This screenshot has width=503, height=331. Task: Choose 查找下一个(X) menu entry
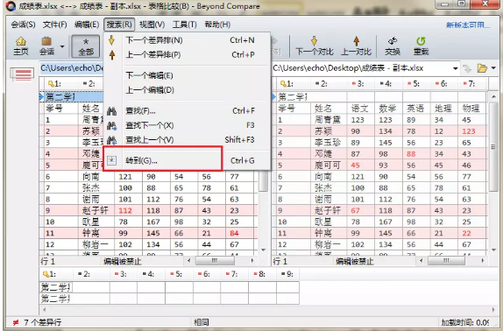(187, 125)
